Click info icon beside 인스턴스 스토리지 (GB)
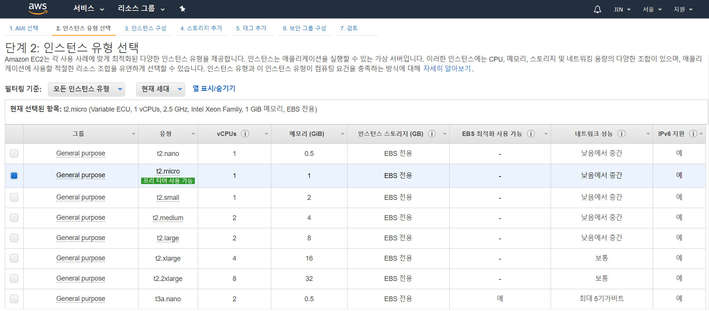This screenshot has height=311, width=709. coord(432,134)
